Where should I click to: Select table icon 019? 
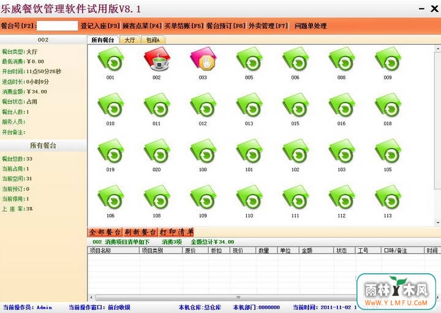pos(110,152)
